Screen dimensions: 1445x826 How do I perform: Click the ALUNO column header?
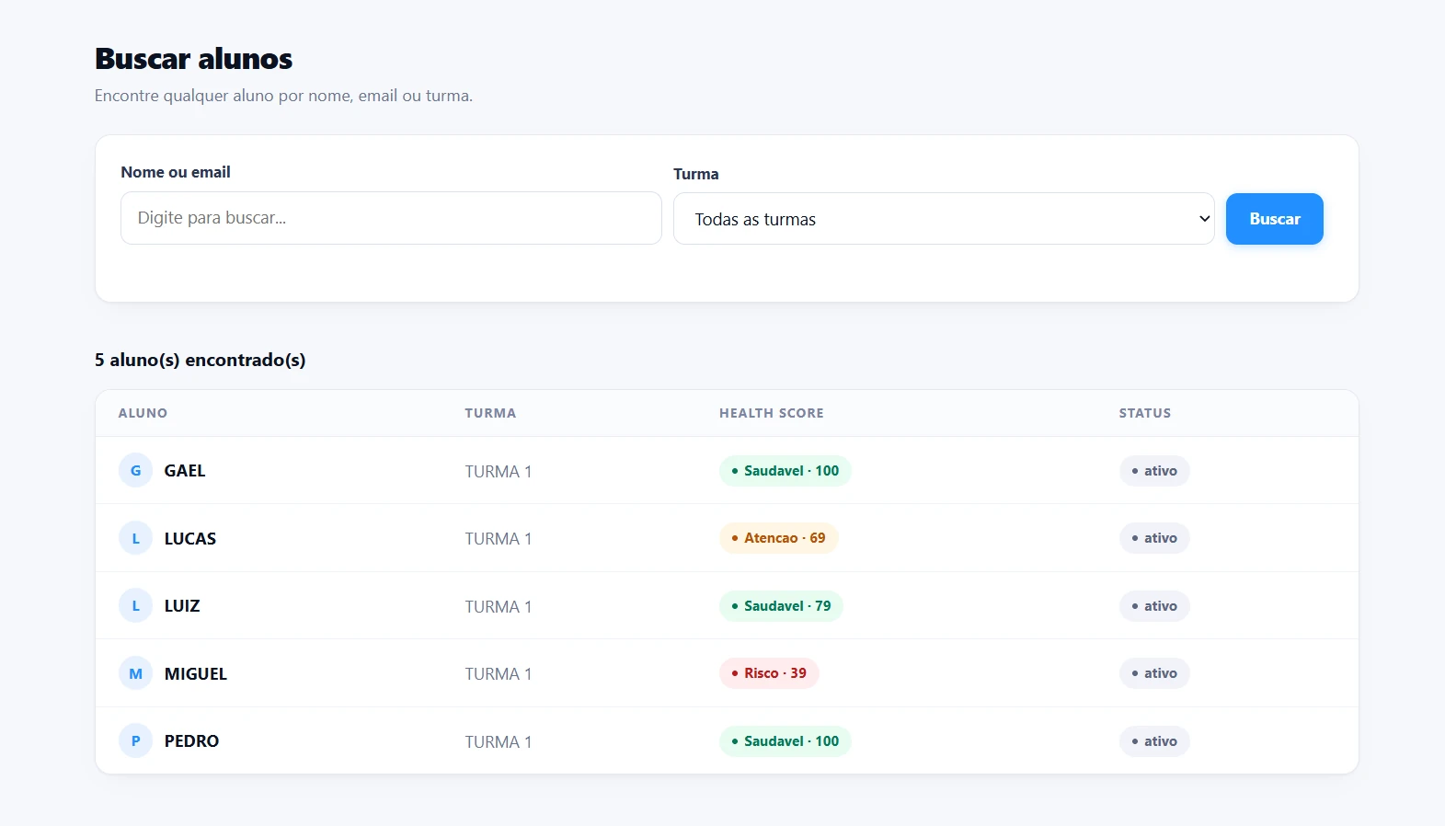pyautogui.click(x=143, y=413)
